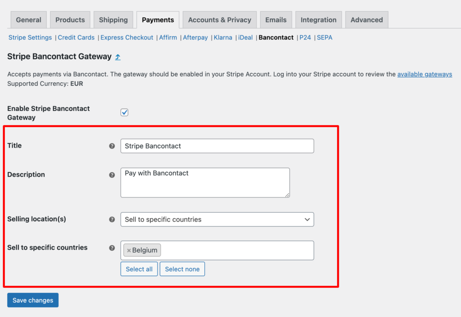The width and height of the screenshot is (461, 317).
Task: Select the Bancontact section
Action: (x=276, y=38)
